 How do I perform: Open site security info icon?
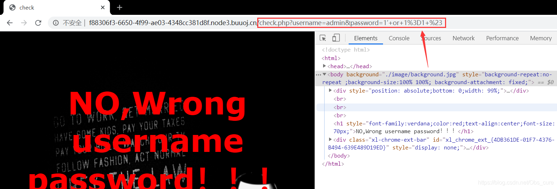coord(56,23)
